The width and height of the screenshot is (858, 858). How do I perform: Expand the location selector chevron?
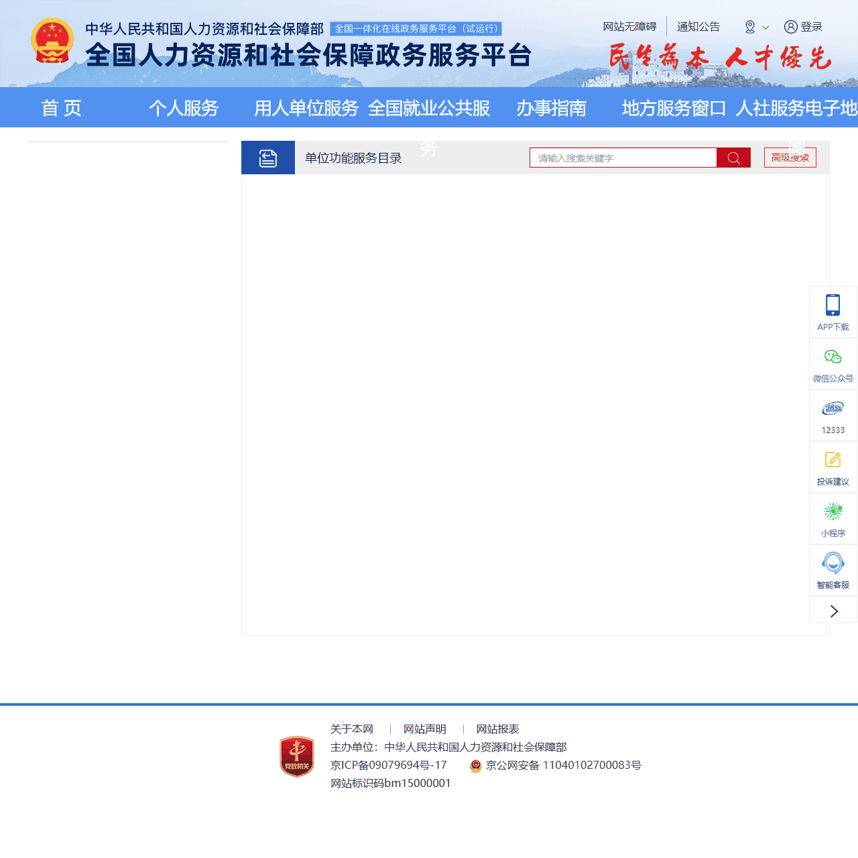pos(765,29)
